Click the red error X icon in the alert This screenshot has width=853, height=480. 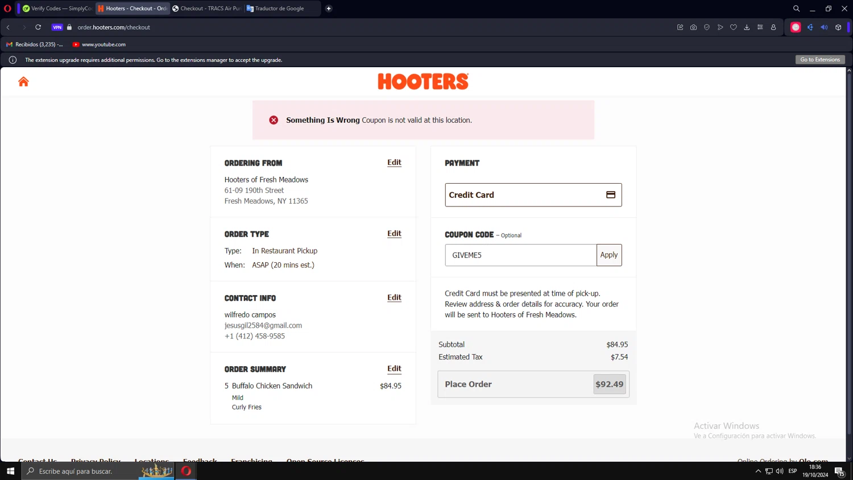(x=274, y=120)
